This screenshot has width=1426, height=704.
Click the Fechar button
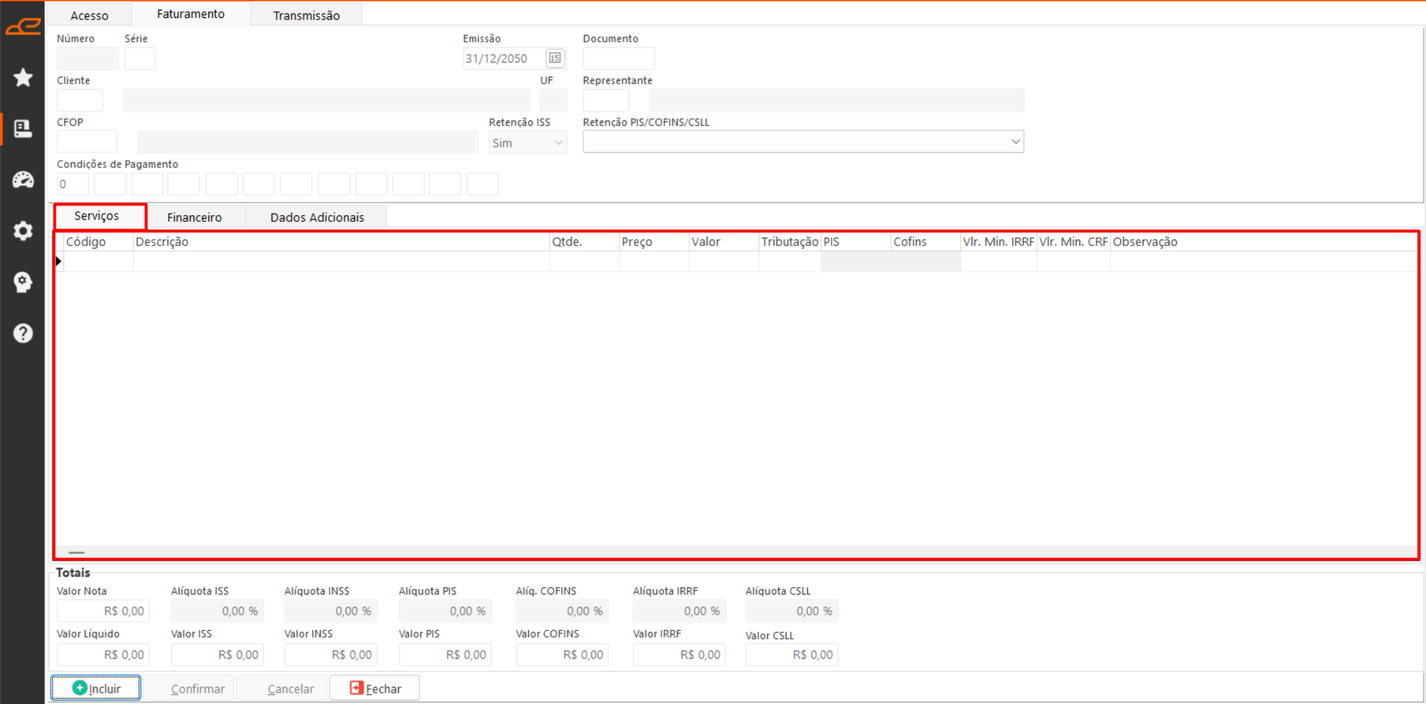click(x=375, y=688)
